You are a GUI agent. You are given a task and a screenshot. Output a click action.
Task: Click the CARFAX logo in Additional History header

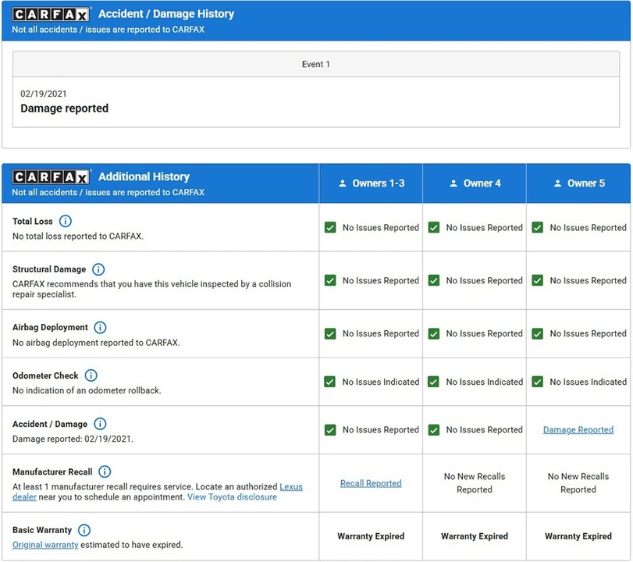tap(51, 177)
